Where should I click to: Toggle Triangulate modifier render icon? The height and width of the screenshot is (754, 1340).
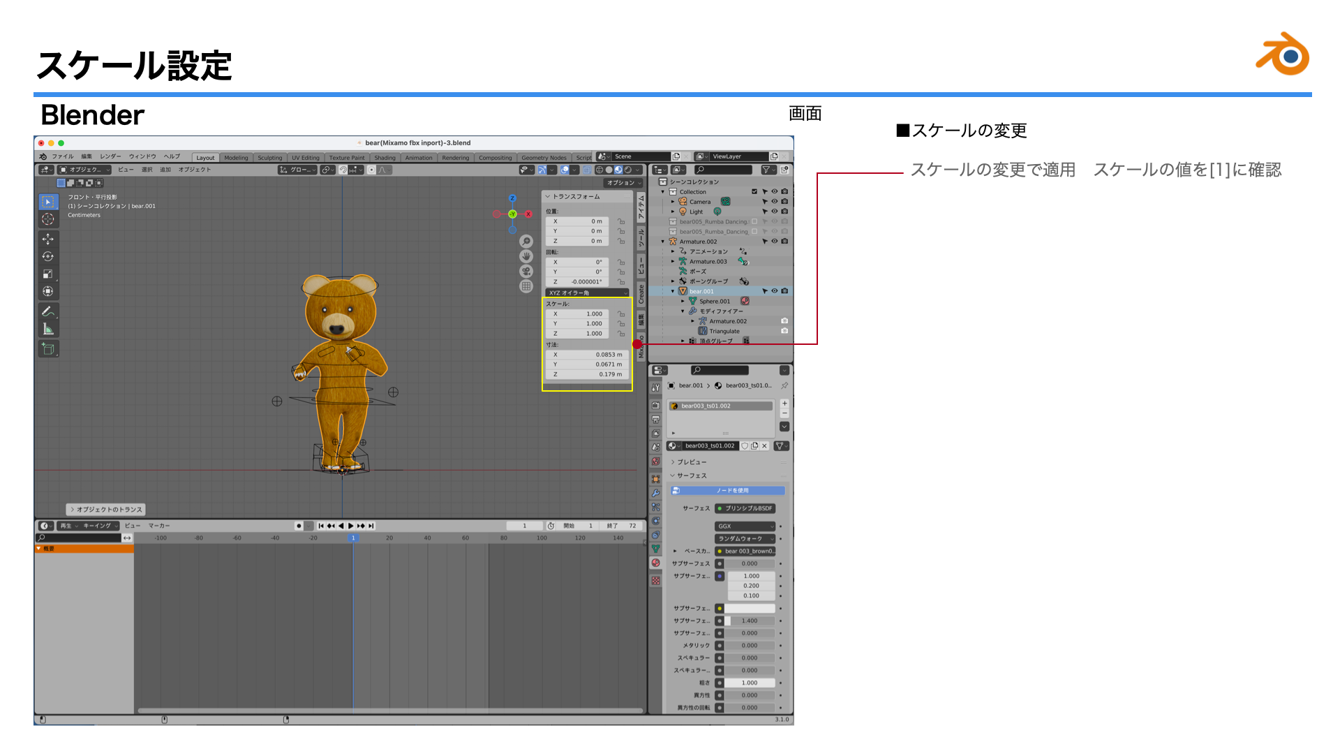[784, 331]
